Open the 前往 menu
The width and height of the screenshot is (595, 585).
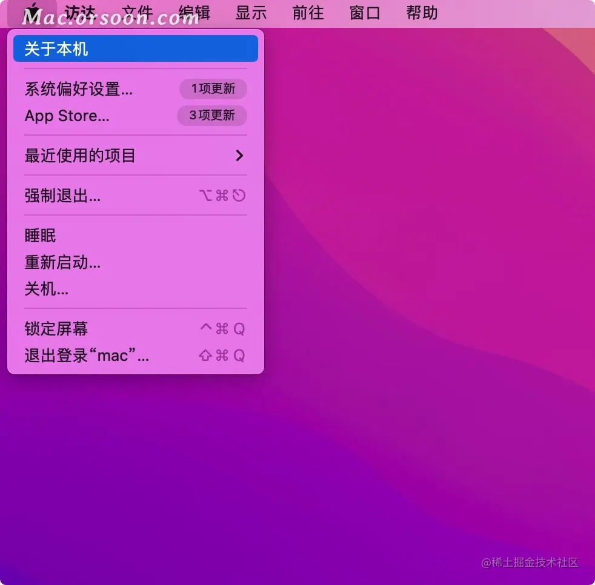click(x=308, y=13)
